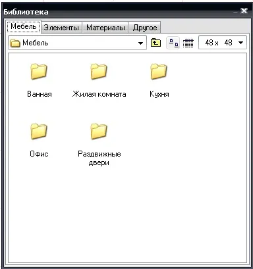The width and height of the screenshot is (253, 269).
Task: Minimize the Библиотека panel
Action: click(235, 12)
